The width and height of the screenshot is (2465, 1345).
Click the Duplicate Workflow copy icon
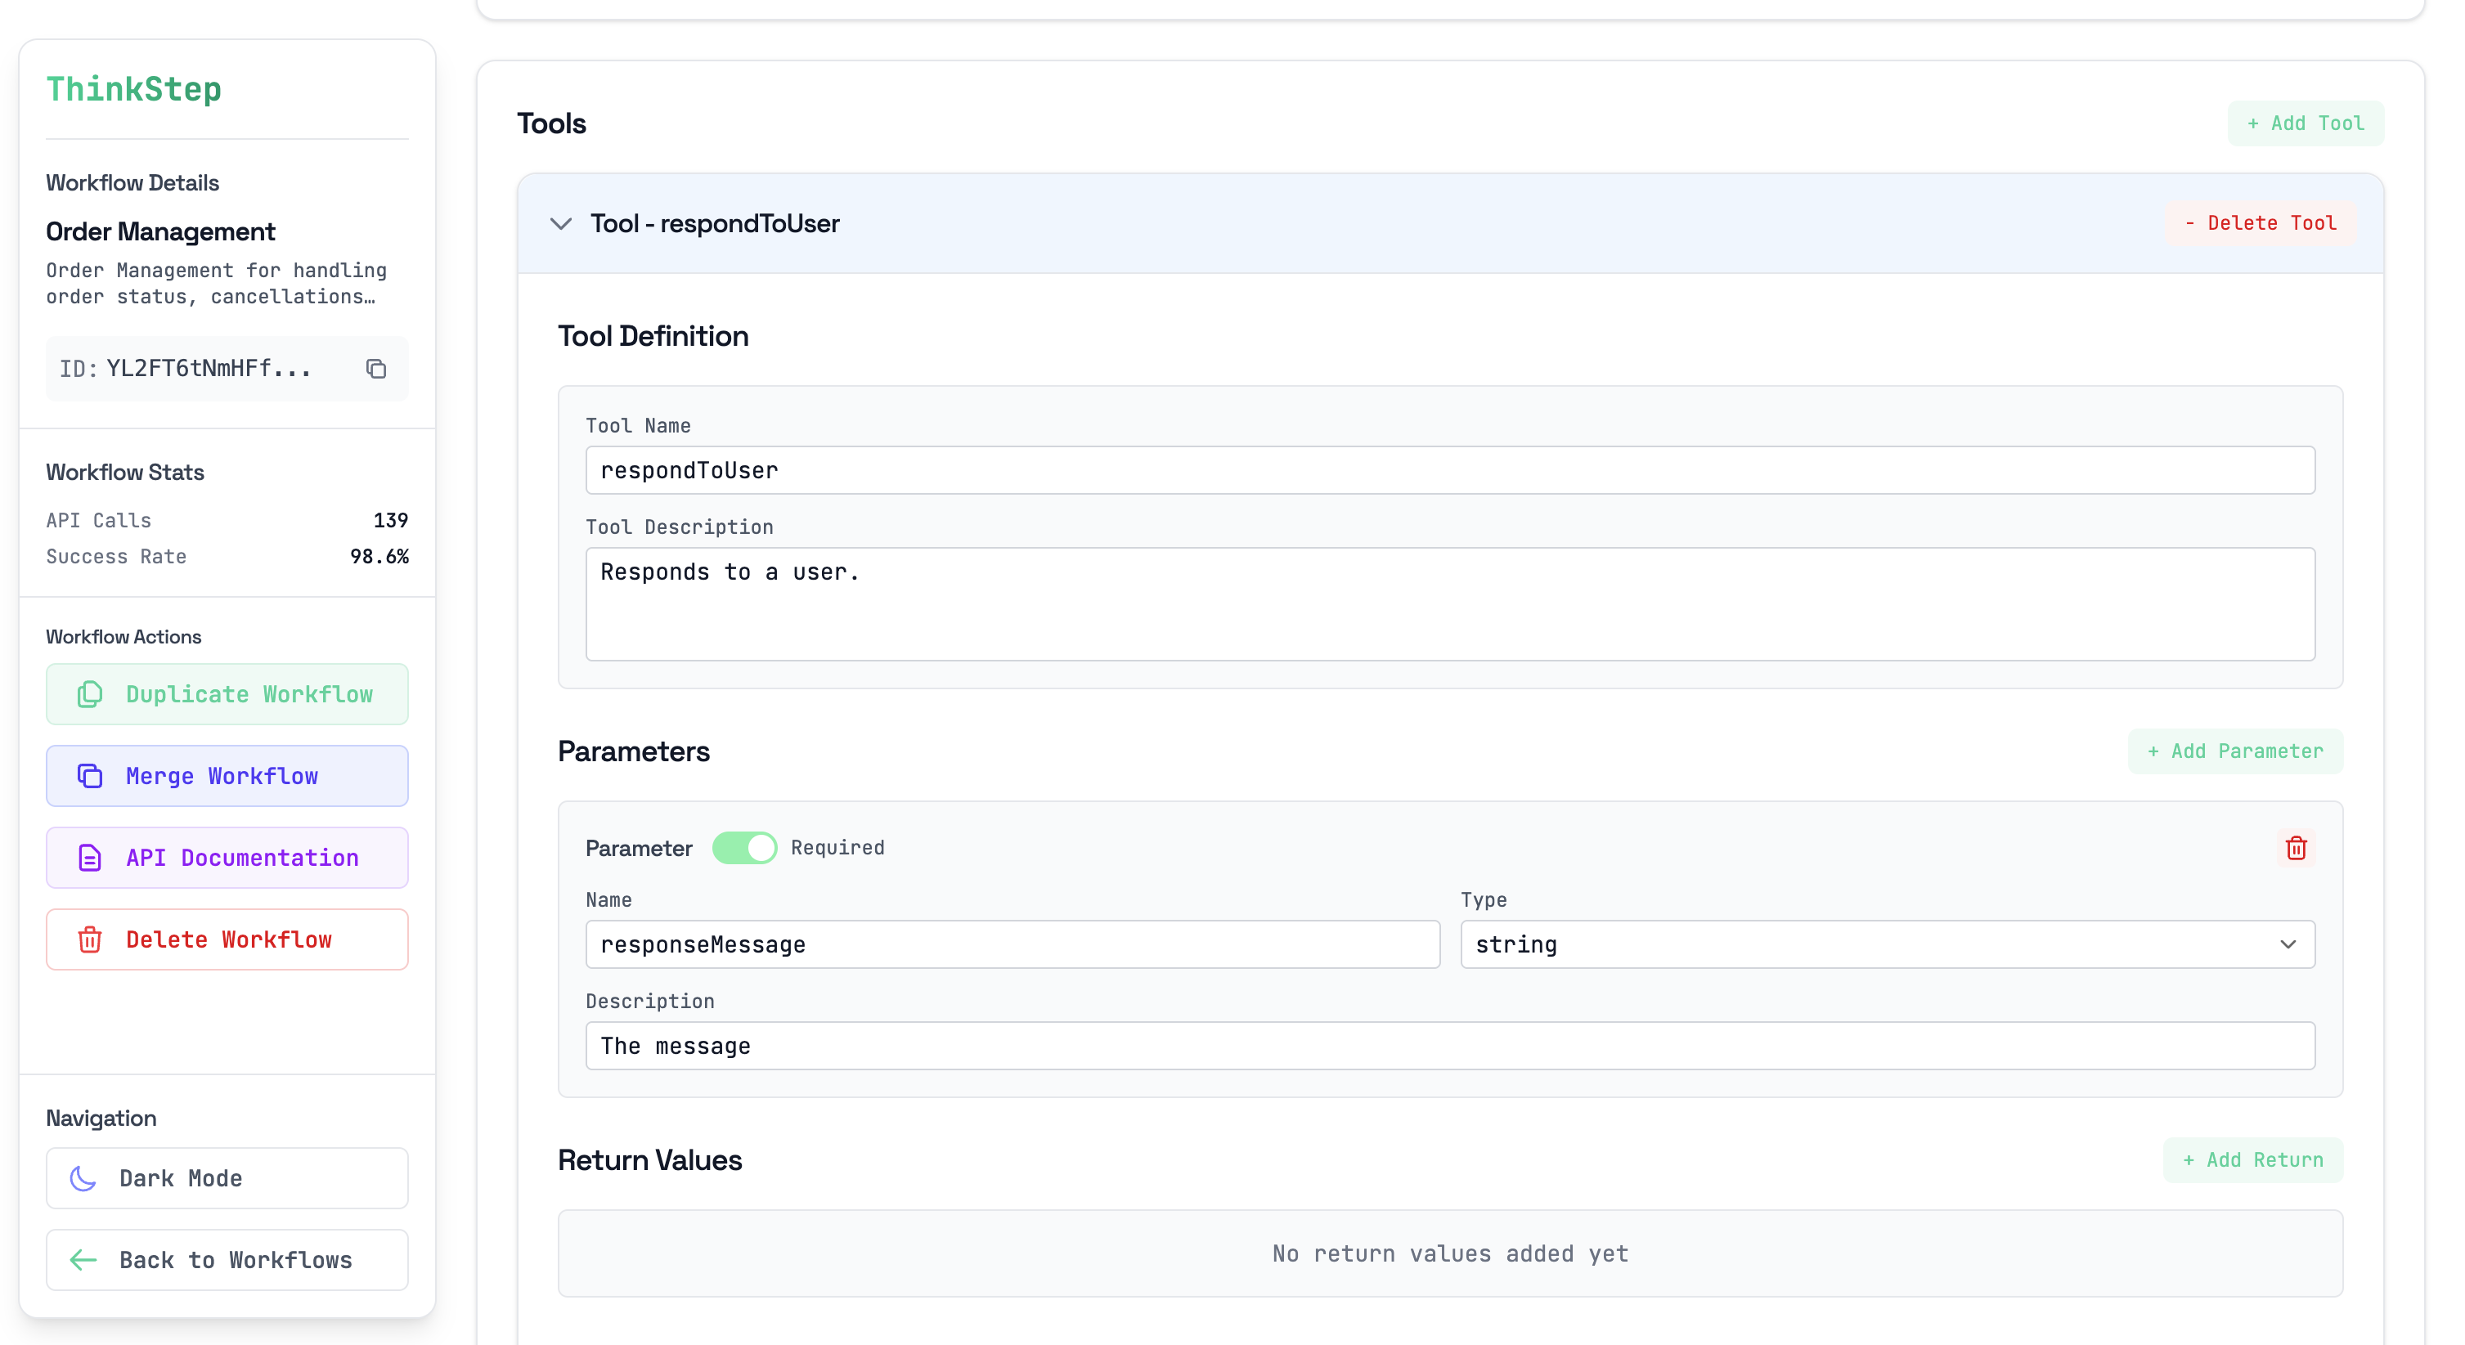[90, 693]
